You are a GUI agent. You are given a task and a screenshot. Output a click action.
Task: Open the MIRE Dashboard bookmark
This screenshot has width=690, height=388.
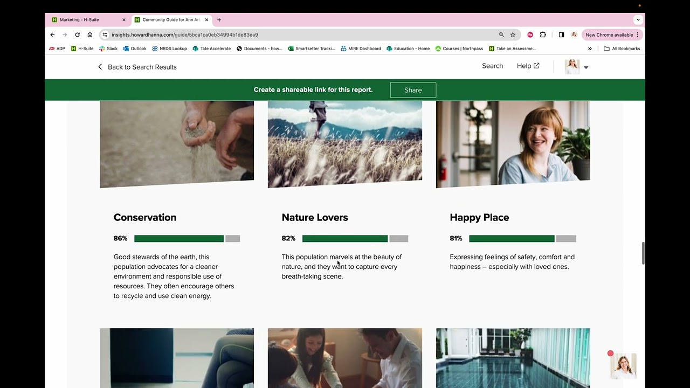[361, 48]
